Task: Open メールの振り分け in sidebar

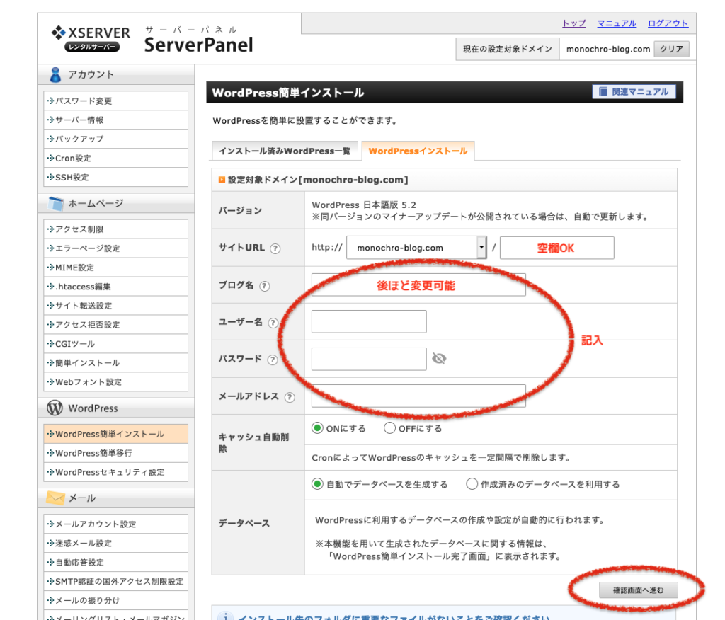Action: click(115, 600)
